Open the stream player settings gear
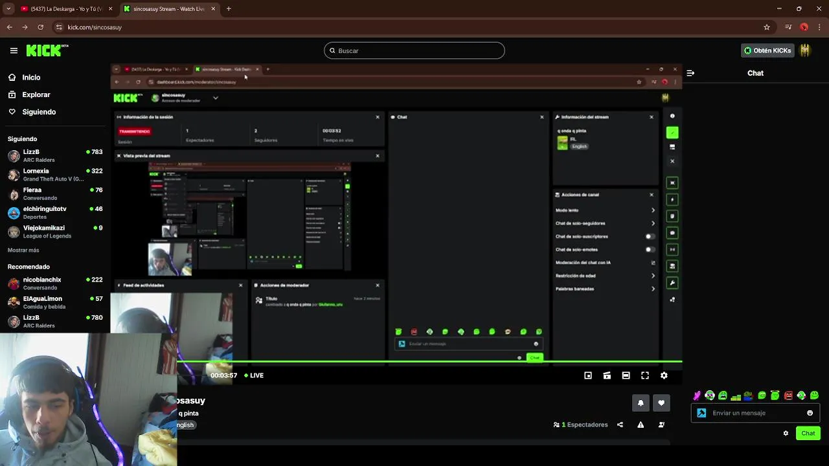Screen dimensions: 829x466 coord(664,375)
